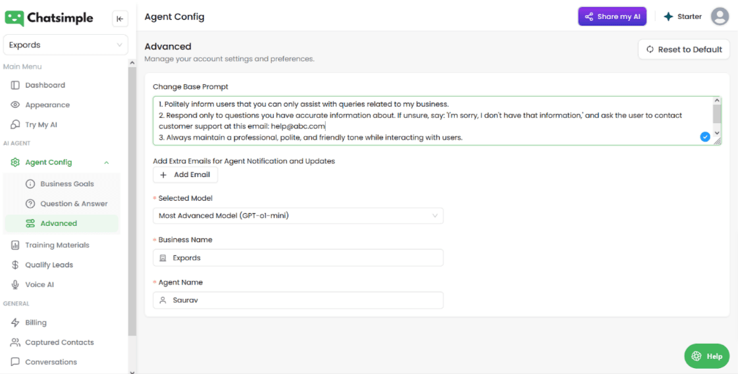The image size is (738, 374).
Task: Collapse the sidebar with the arrow icon
Action: tap(120, 18)
